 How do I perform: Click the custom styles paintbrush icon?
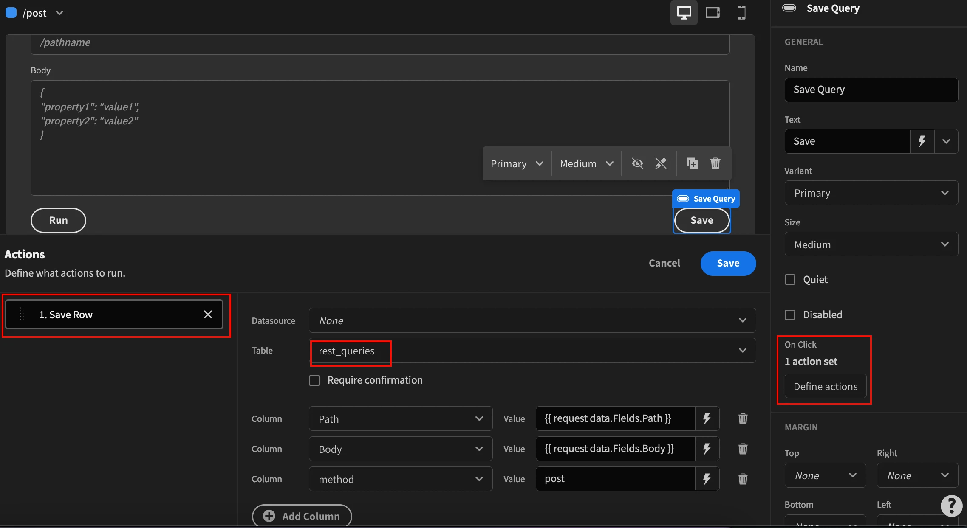(661, 163)
